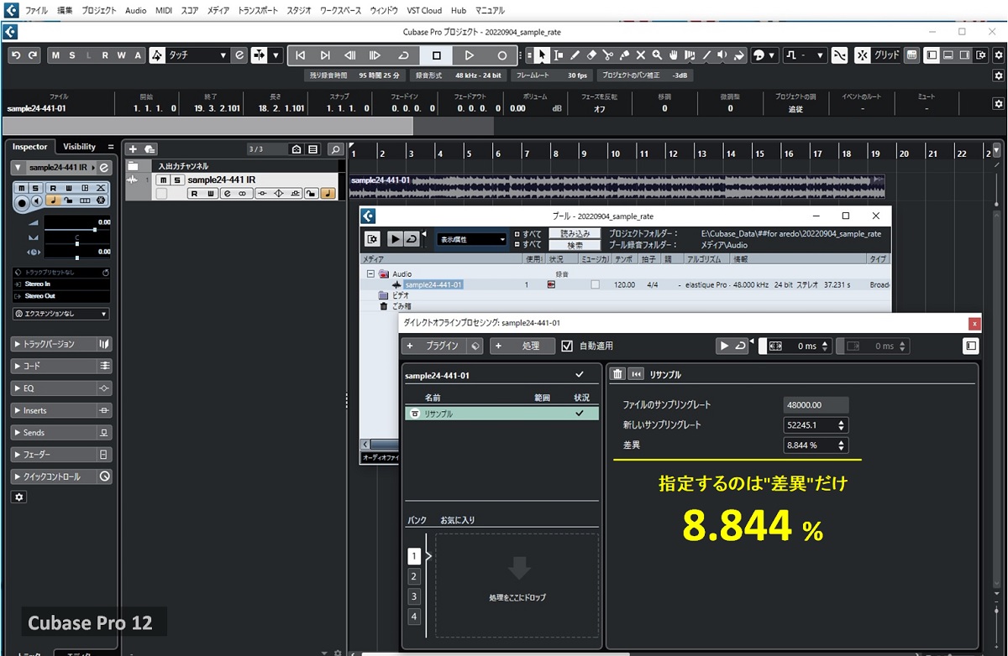
Task: Switch to the Visibility tab
Action: [x=80, y=147]
